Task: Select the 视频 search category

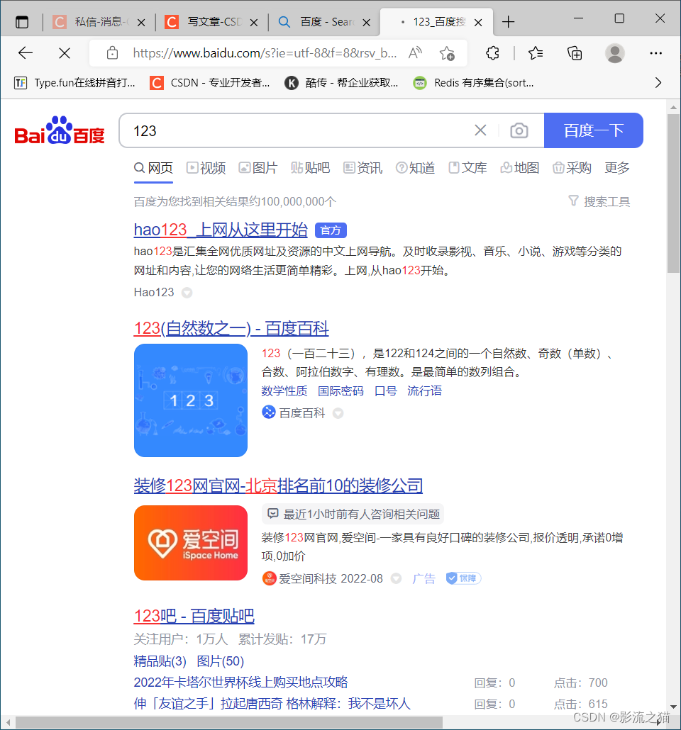Action: click(206, 167)
